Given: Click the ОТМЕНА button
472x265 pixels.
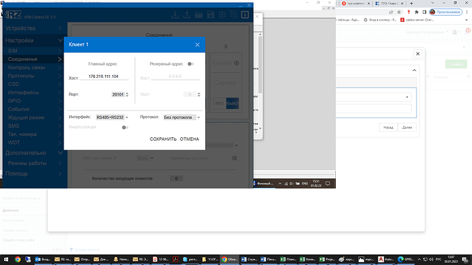Looking at the screenshot, I should coord(189,139).
